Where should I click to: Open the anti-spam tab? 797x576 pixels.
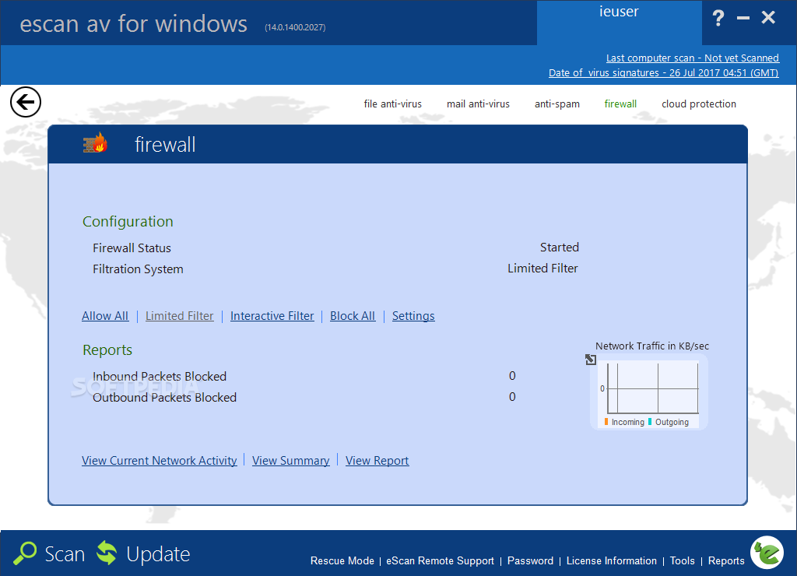click(556, 104)
